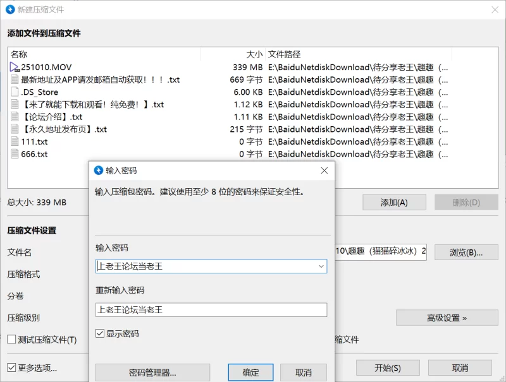Uncheck the 显示密码 checkbox
The width and height of the screenshot is (506, 382).
tap(100, 333)
